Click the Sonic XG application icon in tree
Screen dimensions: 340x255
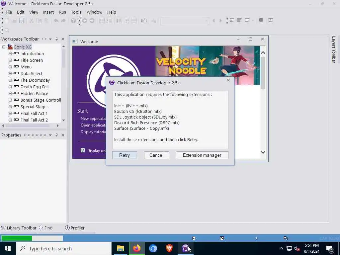click(x=10, y=47)
